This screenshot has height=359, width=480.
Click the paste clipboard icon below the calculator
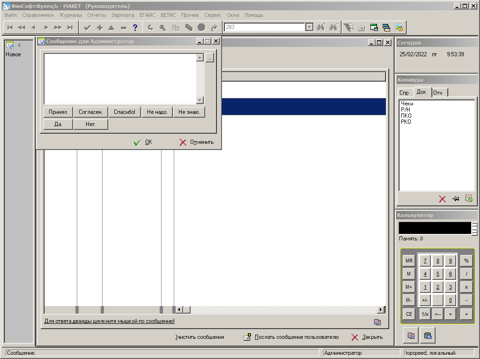pos(428,336)
